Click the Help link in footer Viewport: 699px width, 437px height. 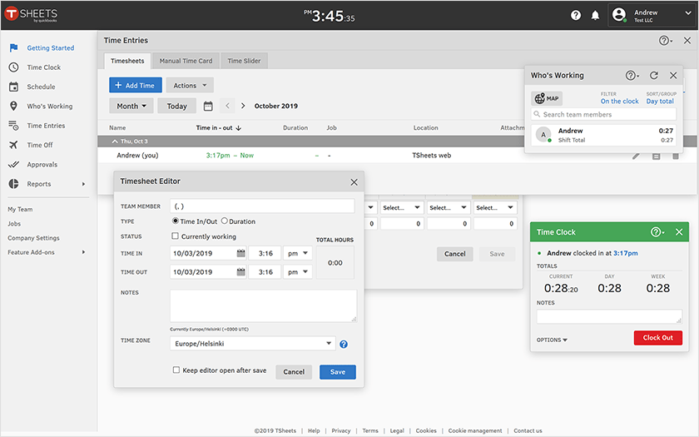pyautogui.click(x=314, y=431)
